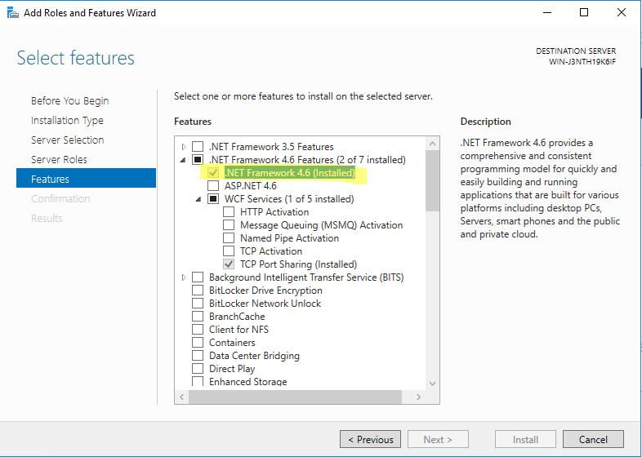Click the horizontal scroll right arrow
The height and width of the screenshot is (457, 642).
tap(418, 397)
